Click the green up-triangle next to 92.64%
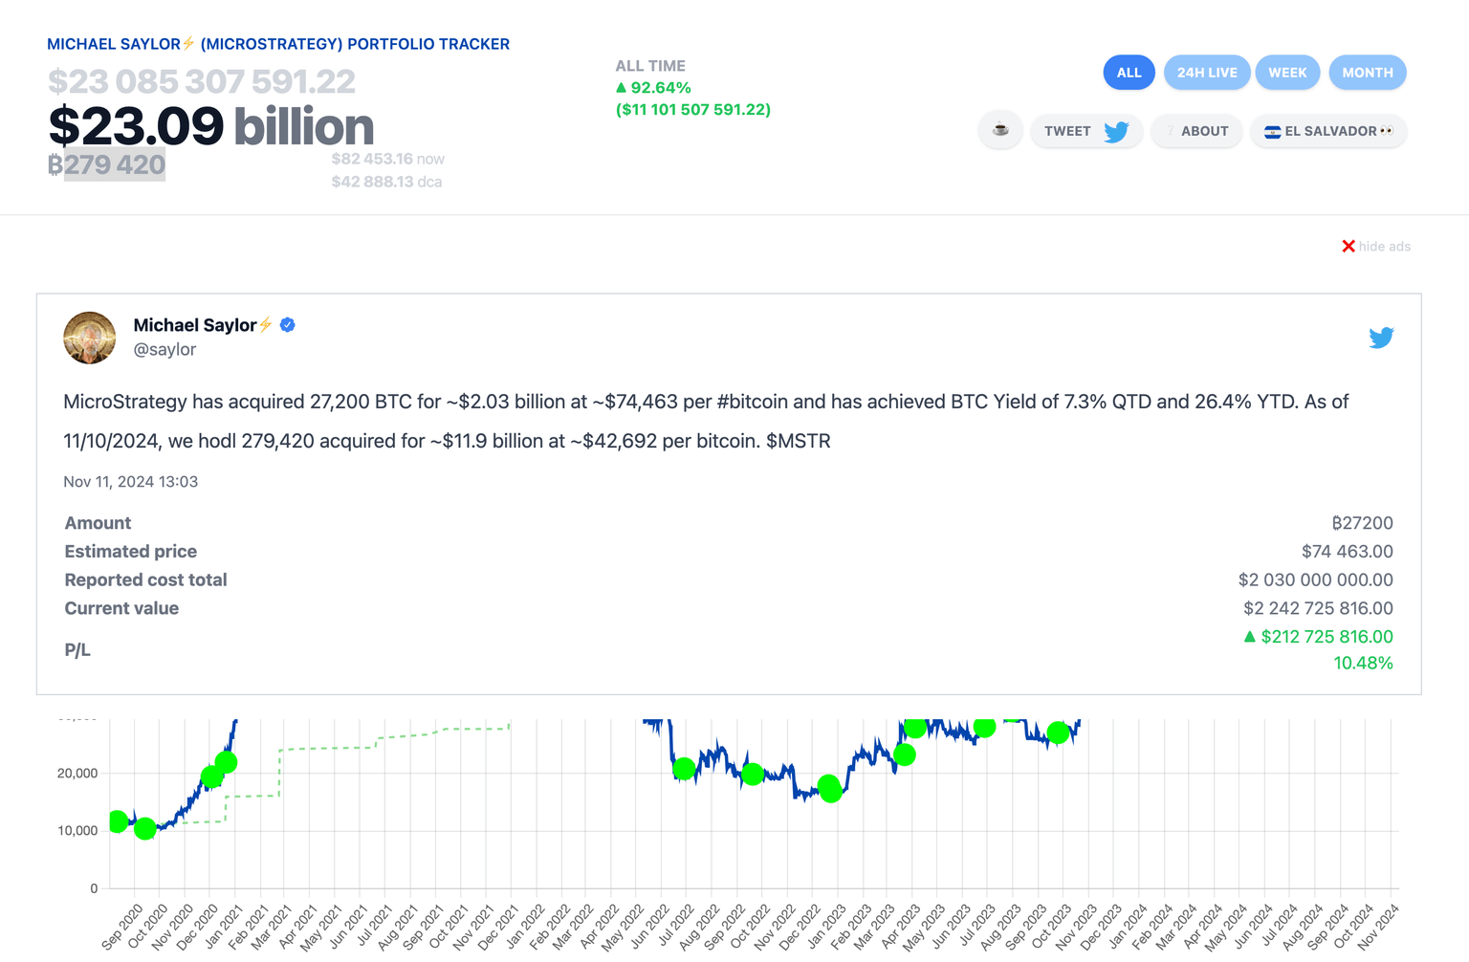Viewport: 1469px width, 962px height. pyautogui.click(x=622, y=88)
